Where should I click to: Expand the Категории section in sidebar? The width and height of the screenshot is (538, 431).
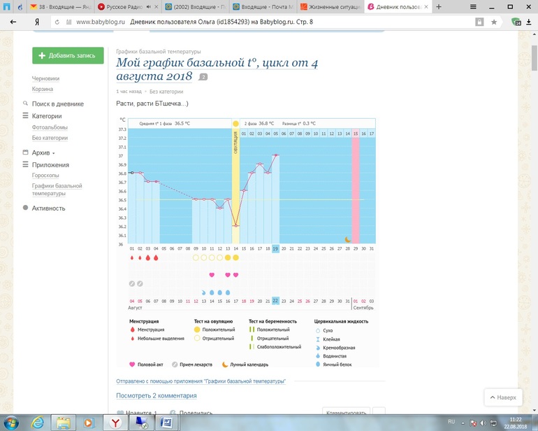[46, 116]
